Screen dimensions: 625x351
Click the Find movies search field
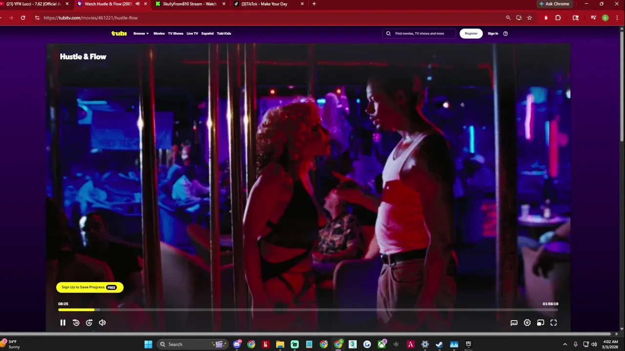coord(419,34)
